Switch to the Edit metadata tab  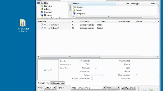pos(58,83)
